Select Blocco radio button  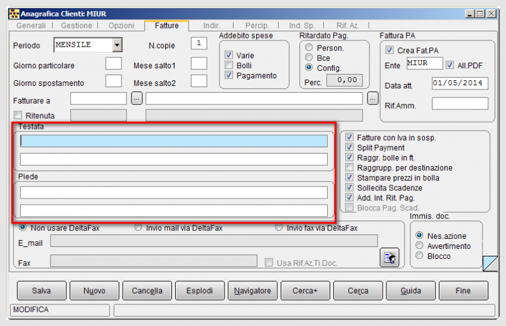click(419, 256)
